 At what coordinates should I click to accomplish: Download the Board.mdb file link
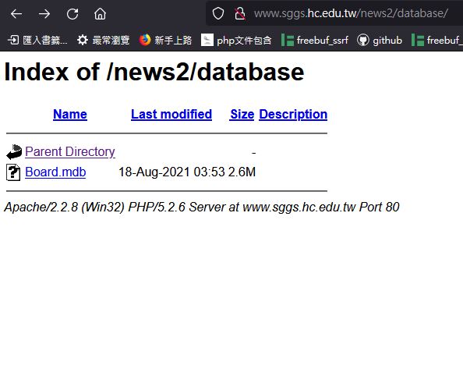[55, 172]
